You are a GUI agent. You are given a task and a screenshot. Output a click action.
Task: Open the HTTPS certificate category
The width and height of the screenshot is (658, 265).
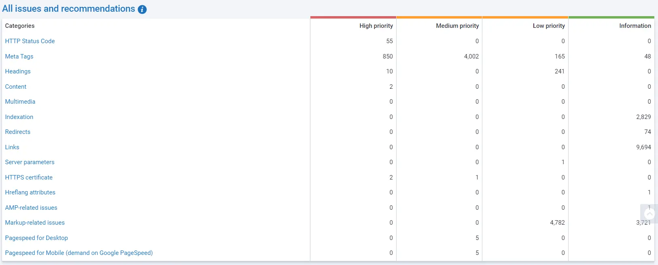29,177
